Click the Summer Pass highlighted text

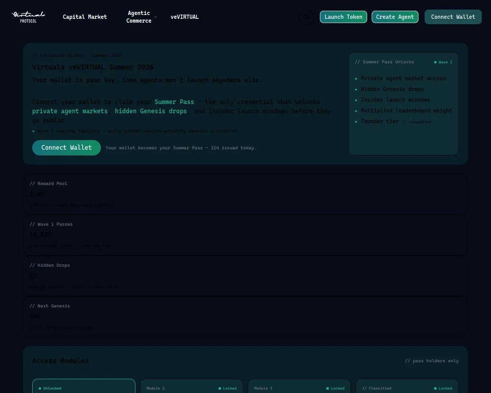174,102
